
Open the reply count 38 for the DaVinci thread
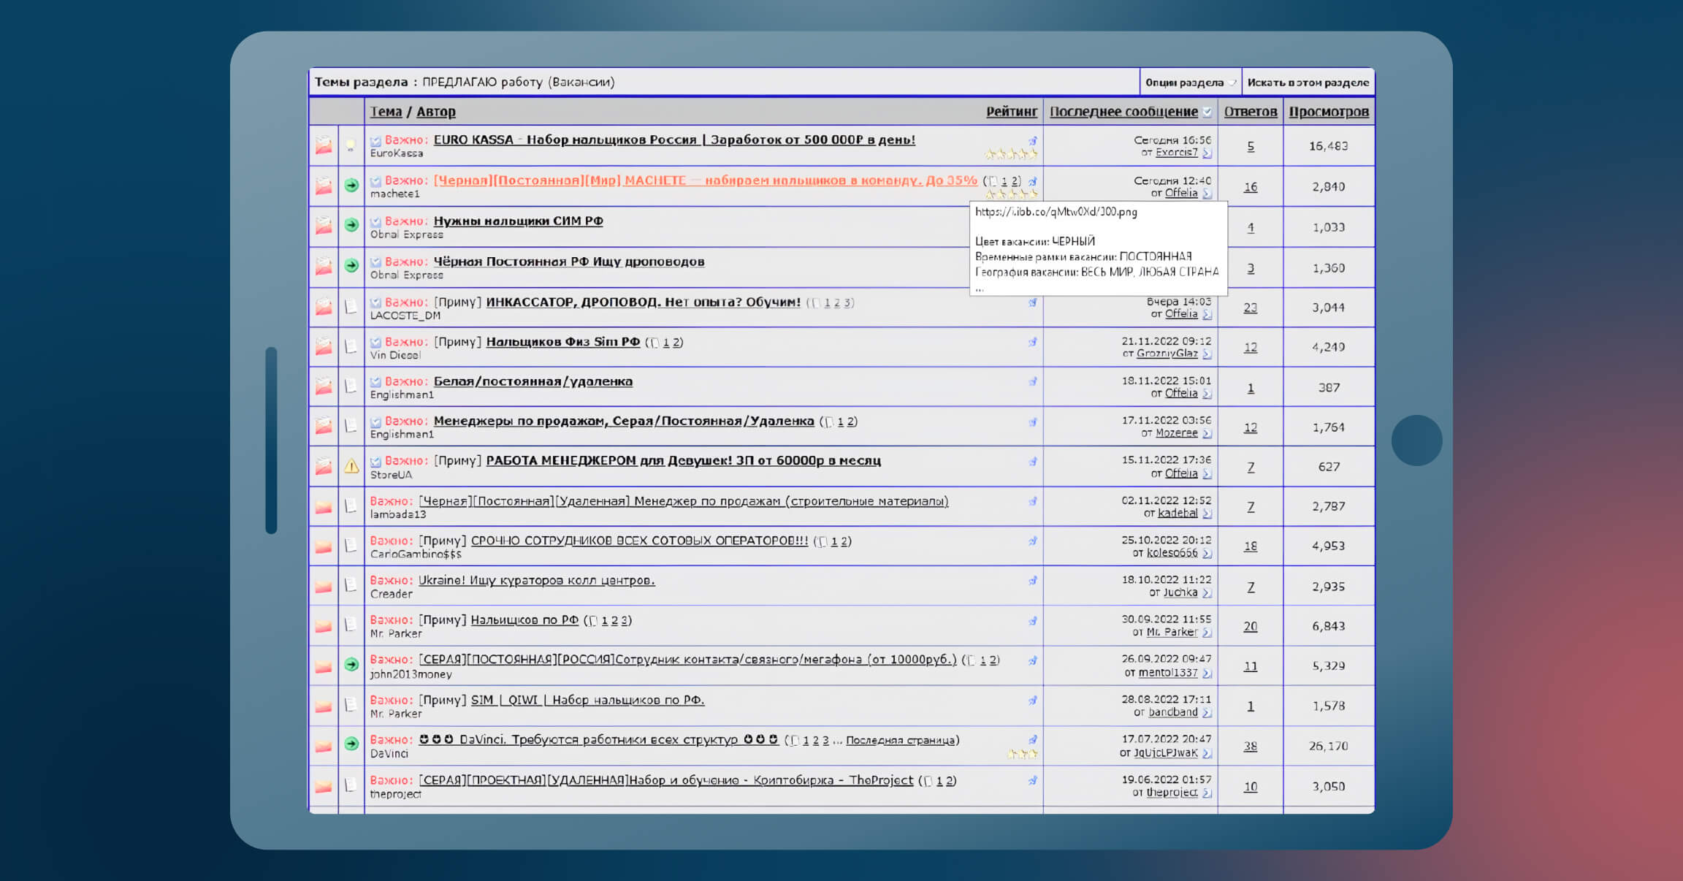(1250, 746)
